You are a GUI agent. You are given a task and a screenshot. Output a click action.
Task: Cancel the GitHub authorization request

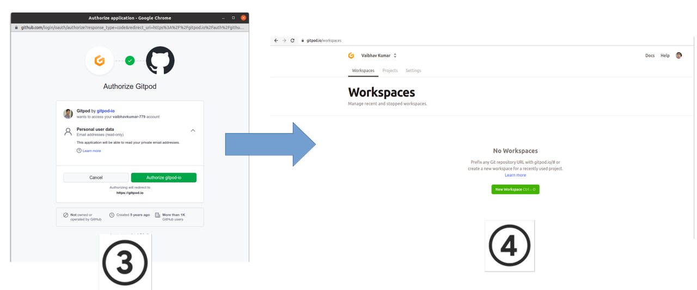96,178
